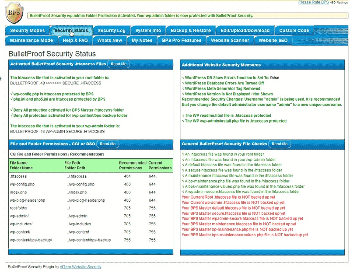Click the Please Rate BPS link
The height and width of the screenshot is (273, 350).
coord(313,2)
